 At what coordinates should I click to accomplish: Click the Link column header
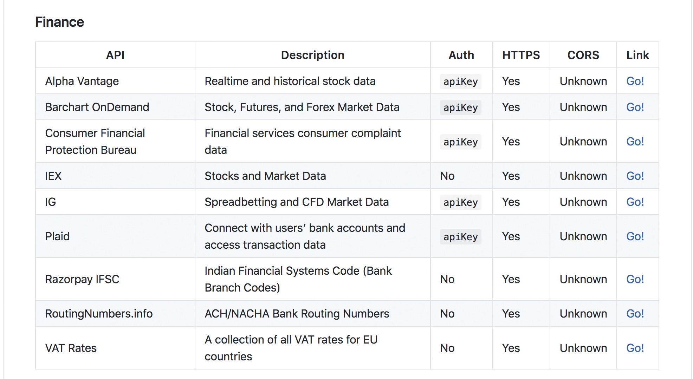pos(637,55)
